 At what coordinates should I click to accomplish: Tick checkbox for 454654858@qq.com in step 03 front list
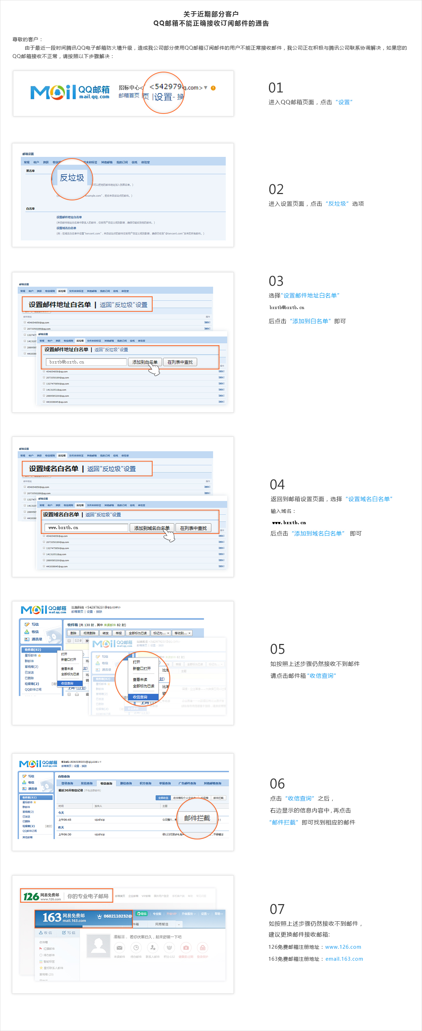coord(44,371)
